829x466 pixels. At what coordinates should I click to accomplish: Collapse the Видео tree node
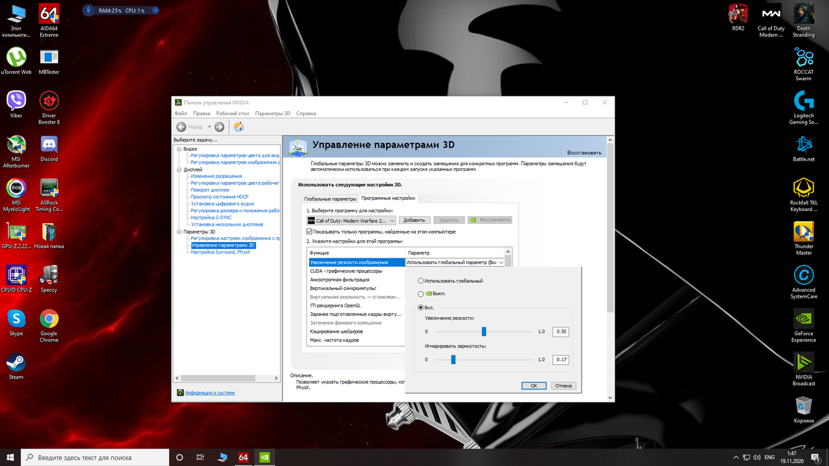pyautogui.click(x=179, y=149)
